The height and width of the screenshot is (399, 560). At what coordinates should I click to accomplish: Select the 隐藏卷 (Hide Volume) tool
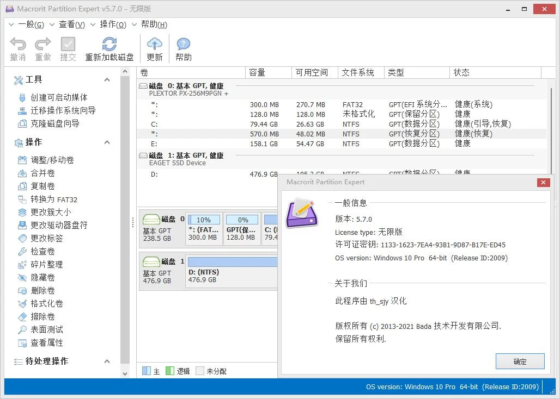pyautogui.click(x=44, y=277)
